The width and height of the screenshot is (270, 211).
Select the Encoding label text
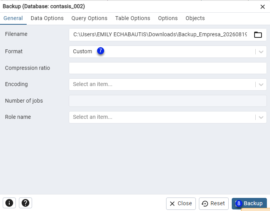pyautogui.click(x=16, y=84)
